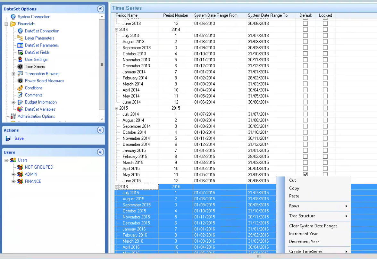Click the Layer Parameters icon
377x259 pixels.
(20, 38)
